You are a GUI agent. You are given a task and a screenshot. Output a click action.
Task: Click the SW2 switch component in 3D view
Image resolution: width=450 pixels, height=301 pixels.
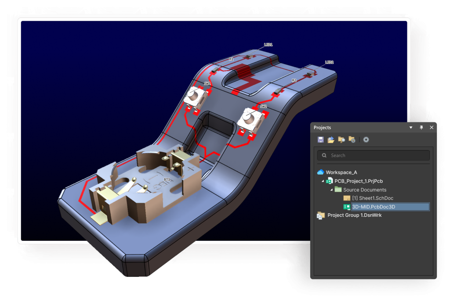coord(250,118)
